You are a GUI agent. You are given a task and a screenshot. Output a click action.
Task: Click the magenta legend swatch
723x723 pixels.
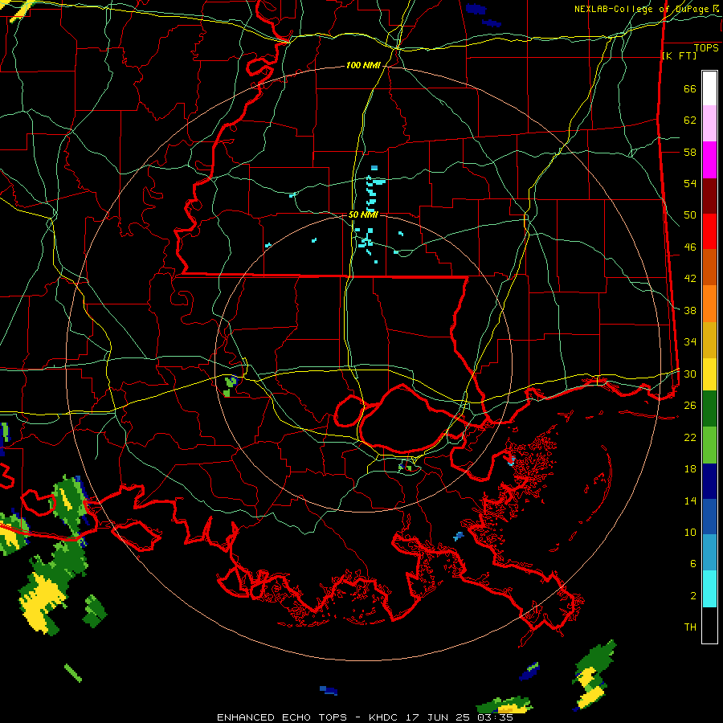pos(709,160)
